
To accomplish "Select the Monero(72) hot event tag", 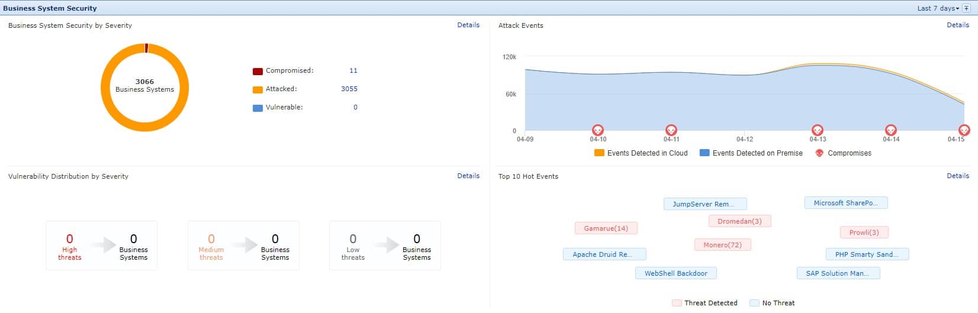I will tap(722, 245).
